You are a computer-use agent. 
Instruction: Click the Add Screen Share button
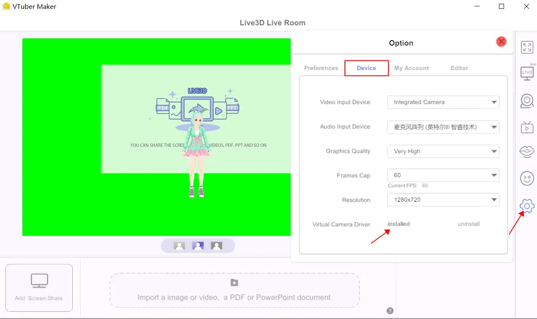[39, 288]
